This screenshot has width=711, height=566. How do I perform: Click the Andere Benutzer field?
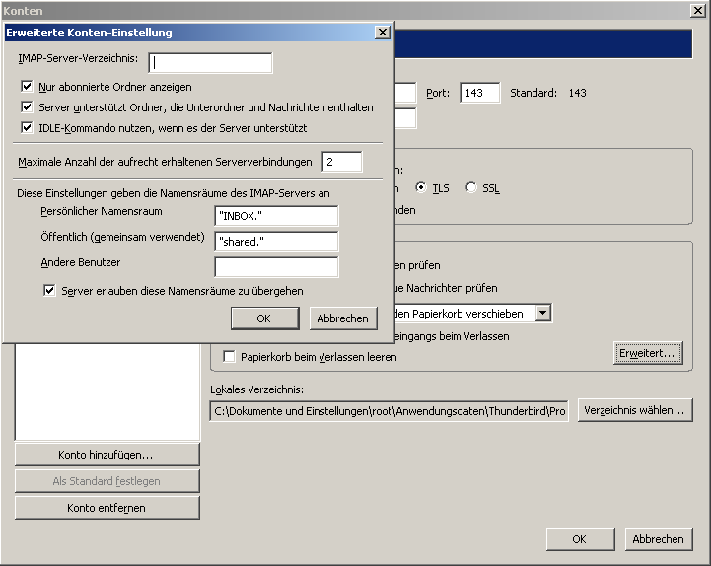point(276,267)
